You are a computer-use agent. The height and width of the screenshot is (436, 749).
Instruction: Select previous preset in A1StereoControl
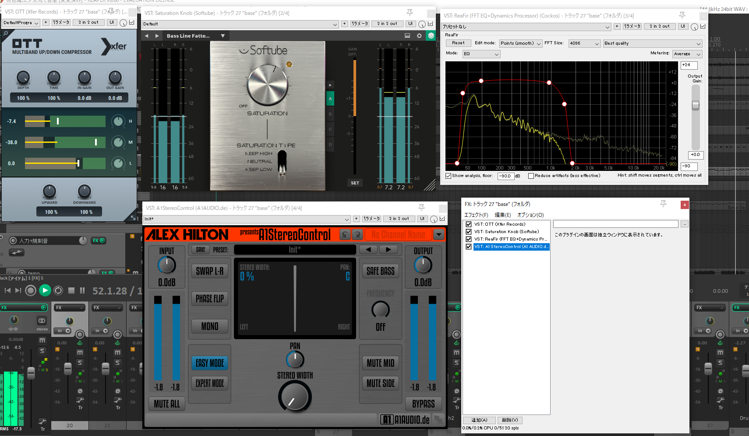tap(369, 250)
